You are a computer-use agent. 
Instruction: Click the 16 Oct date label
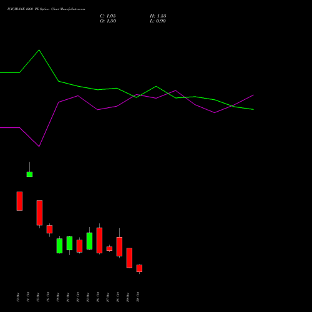(x=48, y=297)
